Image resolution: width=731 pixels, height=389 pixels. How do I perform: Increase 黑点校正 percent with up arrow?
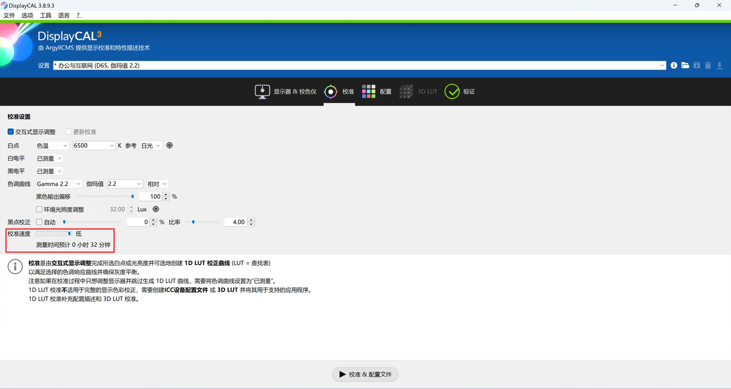coord(153,220)
